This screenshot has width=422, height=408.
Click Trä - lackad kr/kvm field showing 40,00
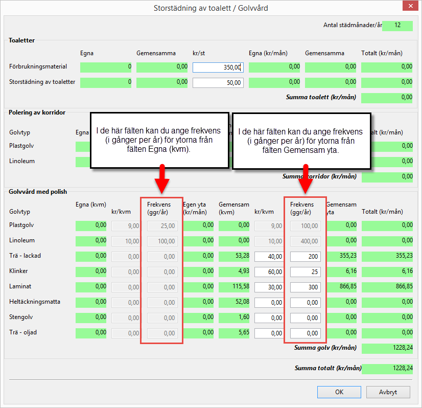click(x=269, y=257)
